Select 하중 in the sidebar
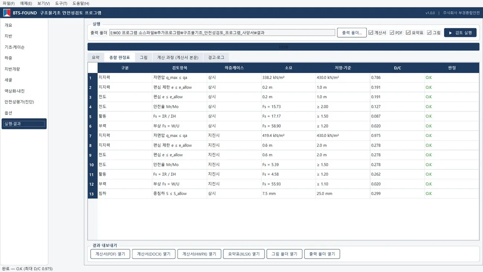This screenshot has width=483, height=272. [x=24, y=58]
